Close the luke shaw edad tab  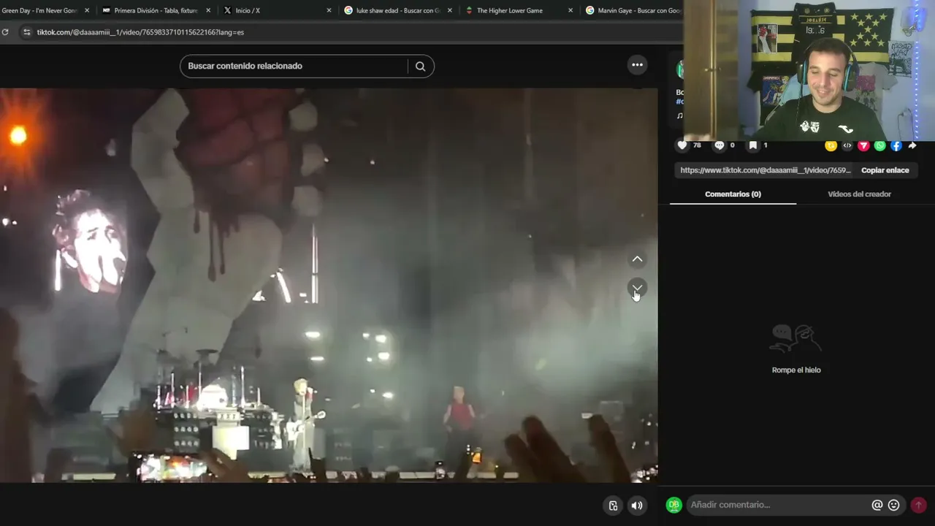(449, 11)
